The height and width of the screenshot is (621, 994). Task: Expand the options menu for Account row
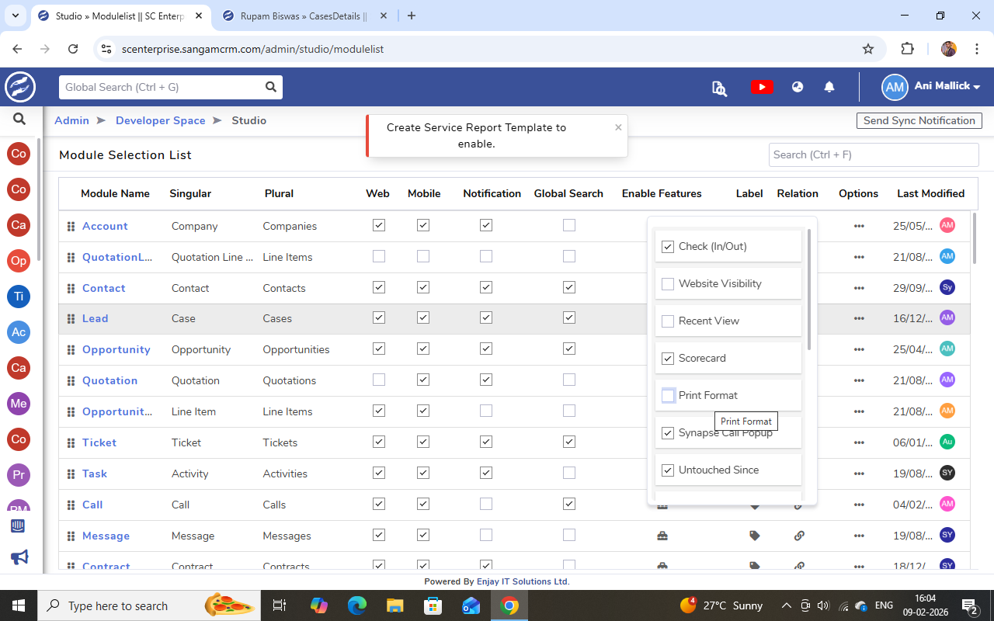click(x=858, y=226)
